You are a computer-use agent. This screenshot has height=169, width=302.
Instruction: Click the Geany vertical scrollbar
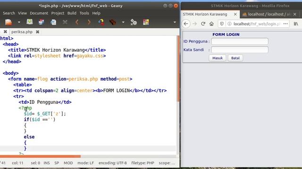178,69
